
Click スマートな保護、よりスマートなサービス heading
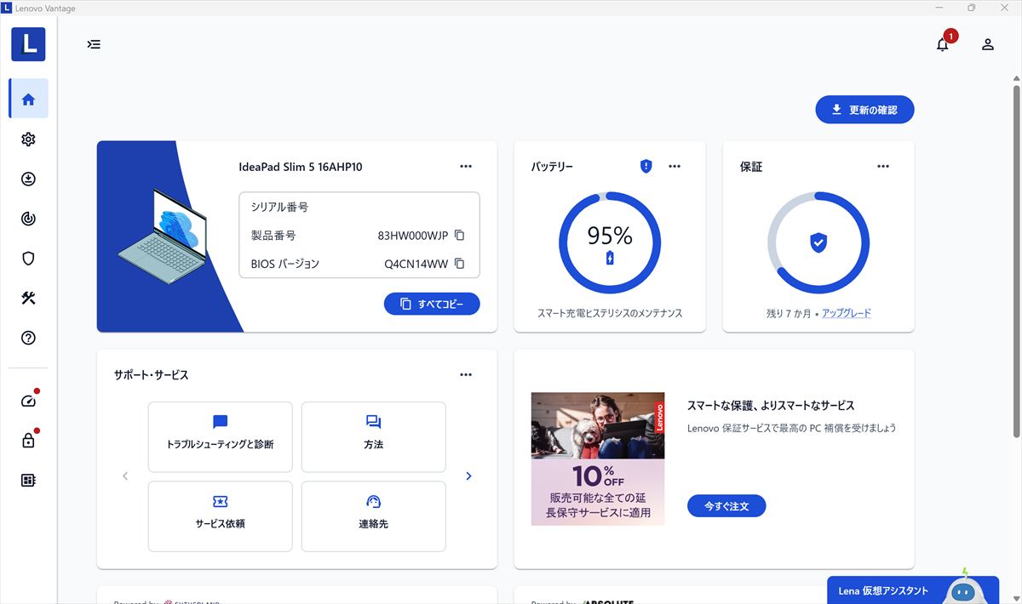pyautogui.click(x=771, y=406)
